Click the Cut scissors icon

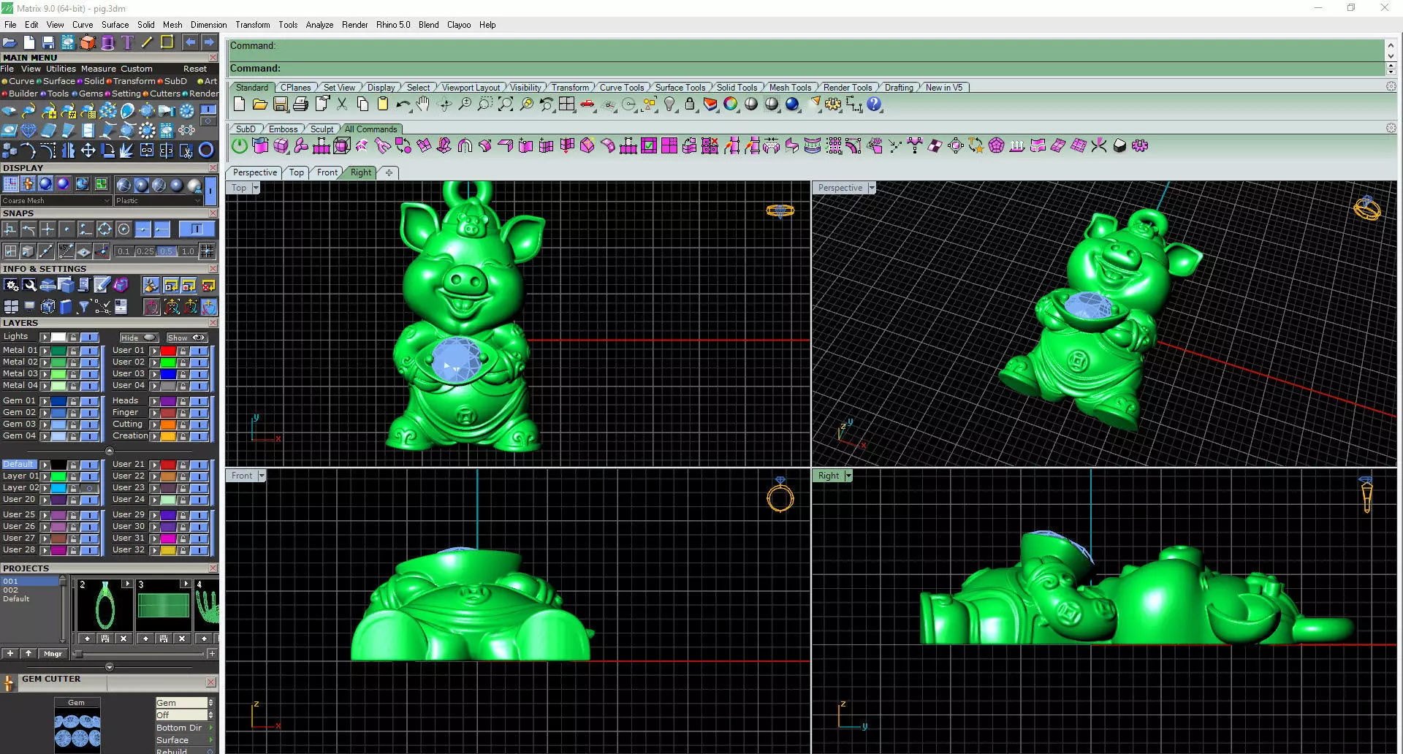(342, 104)
